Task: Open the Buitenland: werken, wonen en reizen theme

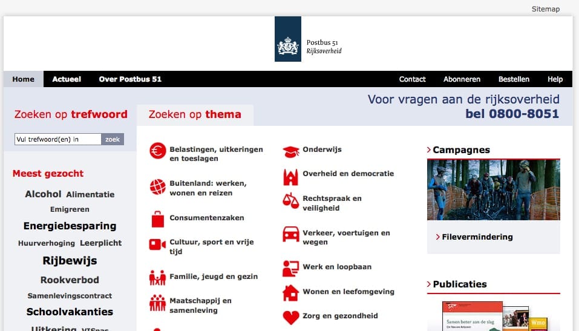Action: [x=208, y=188]
